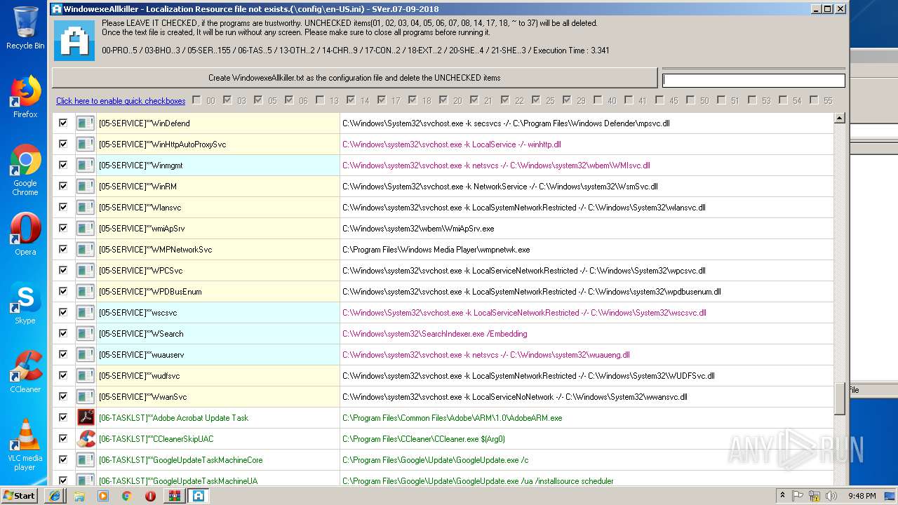Click the wmiApSrv service row icon
Image resolution: width=898 pixels, height=505 pixels.
point(86,228)
